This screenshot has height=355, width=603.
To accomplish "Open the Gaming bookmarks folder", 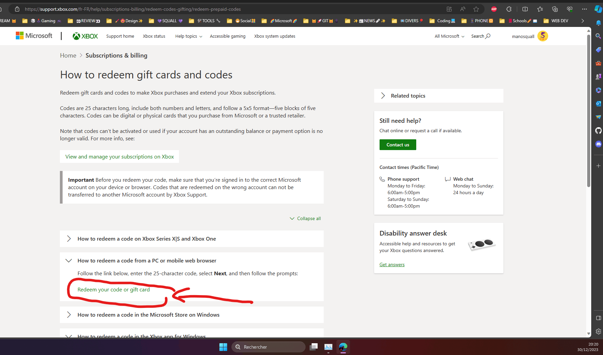I will coord(42,21).
